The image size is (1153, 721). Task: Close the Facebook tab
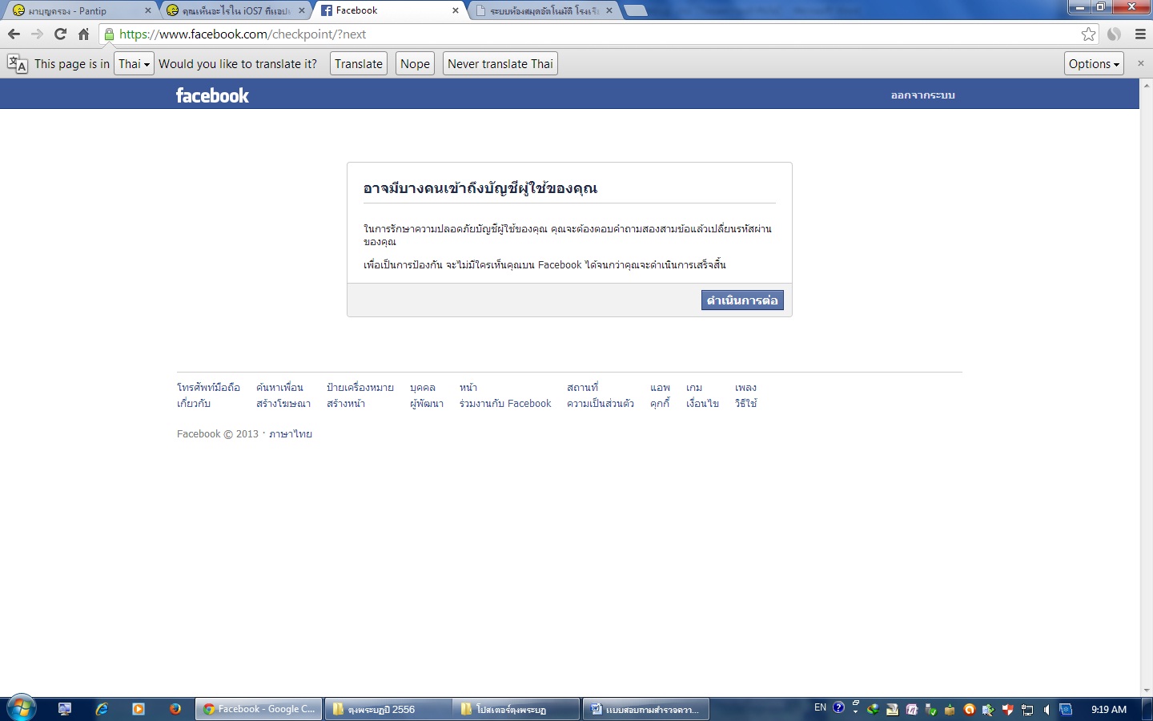click(456, 10)
